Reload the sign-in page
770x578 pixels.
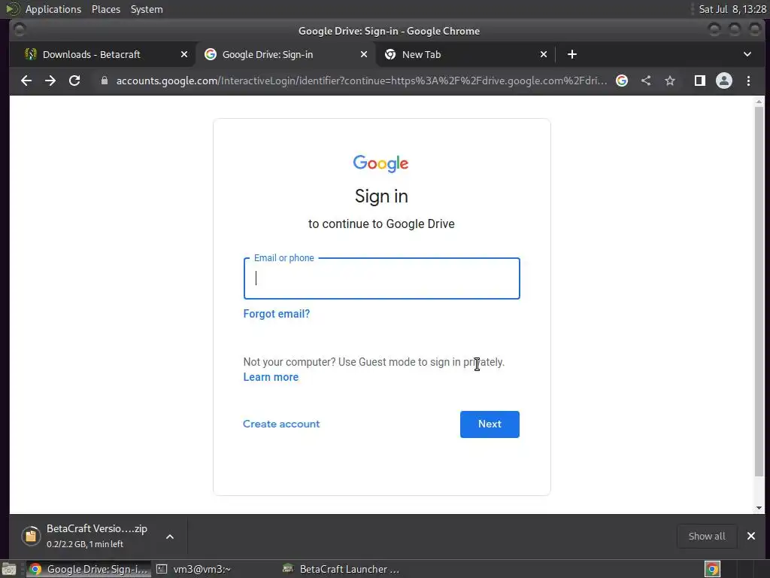coord(74,81)
